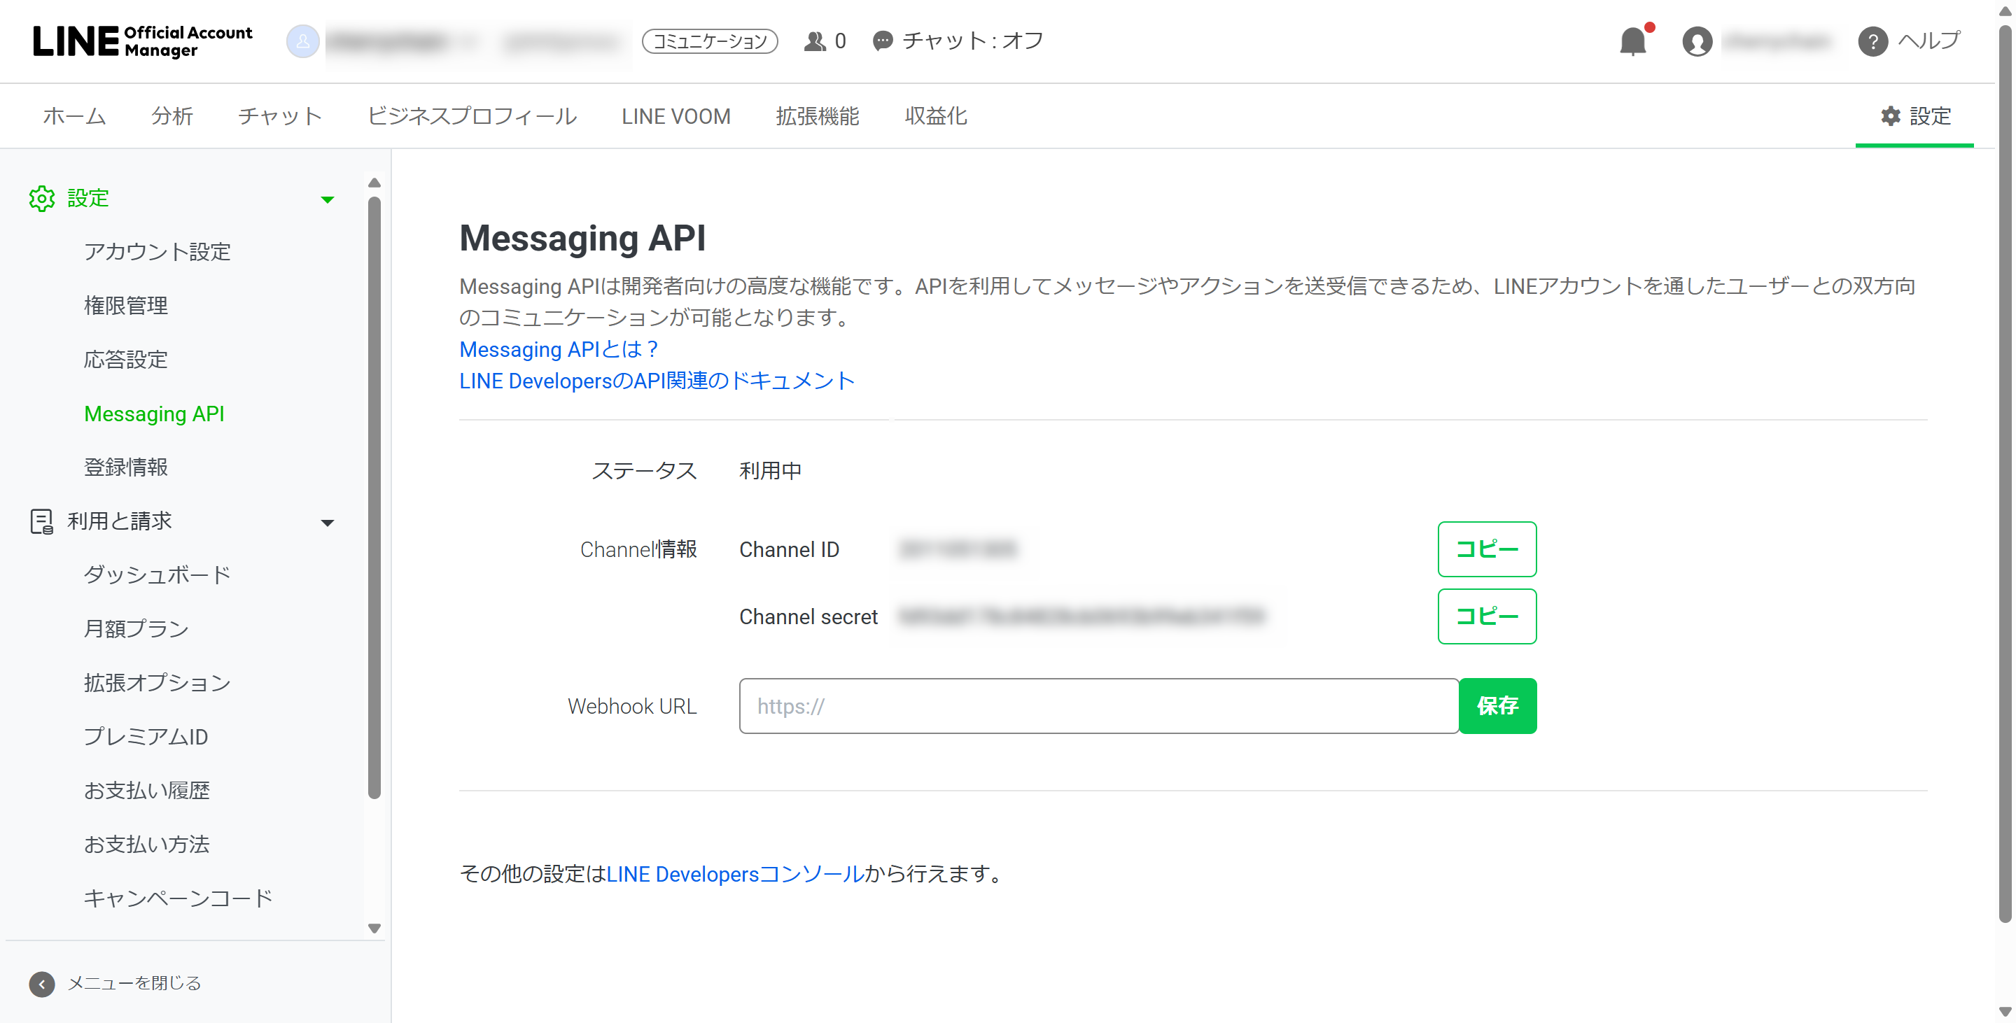
Task: Click the sidebar scroll down arrow
Action: coord(374,929)
